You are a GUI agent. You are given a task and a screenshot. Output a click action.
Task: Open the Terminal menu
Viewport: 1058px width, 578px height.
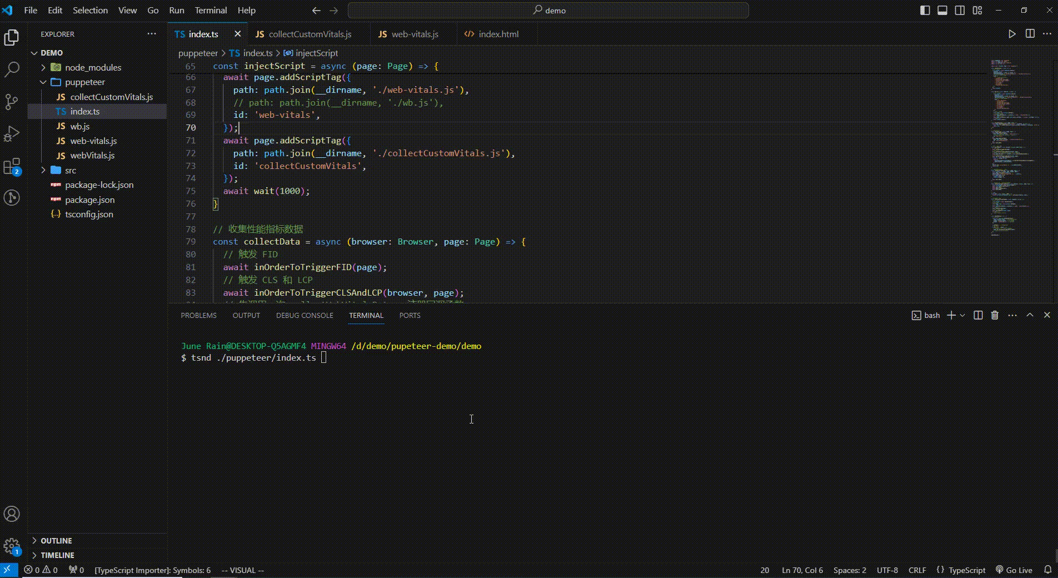210,10
